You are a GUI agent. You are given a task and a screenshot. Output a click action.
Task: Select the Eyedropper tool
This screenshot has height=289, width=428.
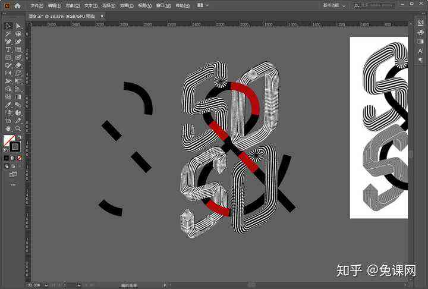coord(8,105)
